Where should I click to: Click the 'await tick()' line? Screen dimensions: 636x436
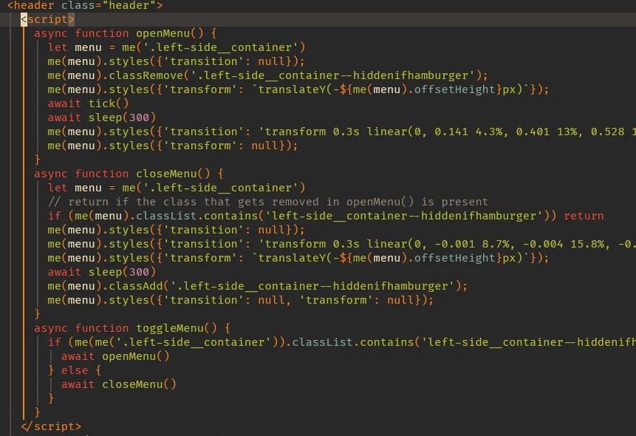[88, 103]
